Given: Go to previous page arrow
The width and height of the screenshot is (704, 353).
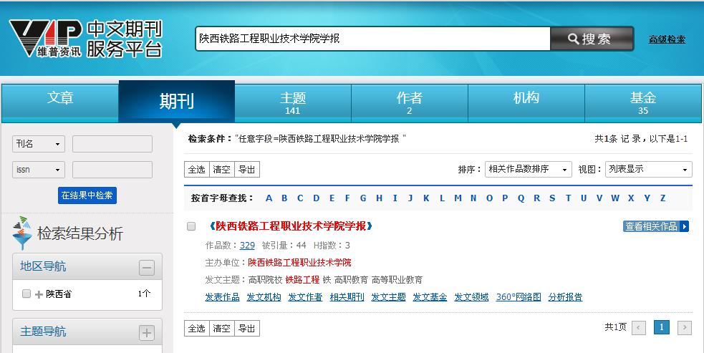Looking at the screenshot, I should (x=639, y=328).
